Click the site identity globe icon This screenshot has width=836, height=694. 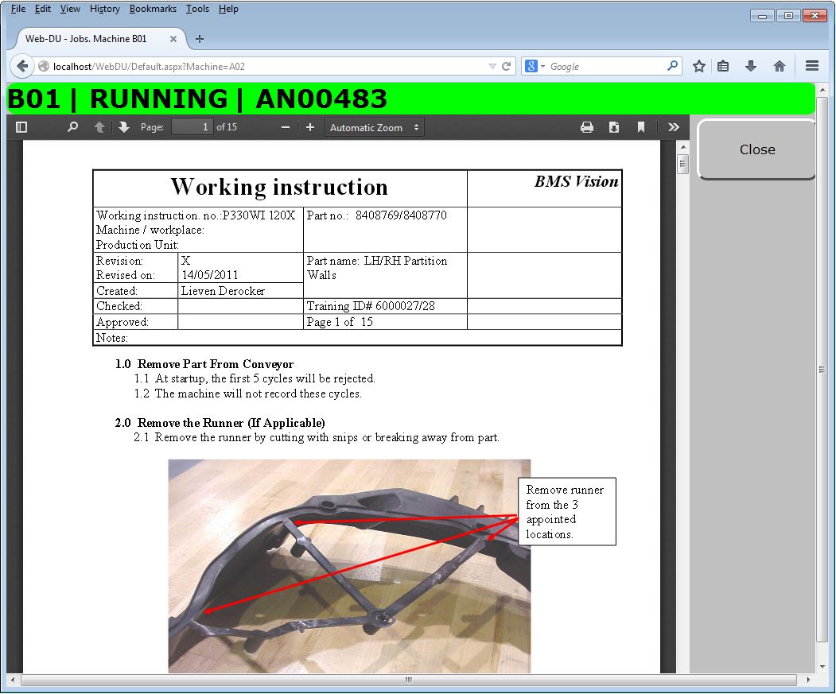[44, 67]
